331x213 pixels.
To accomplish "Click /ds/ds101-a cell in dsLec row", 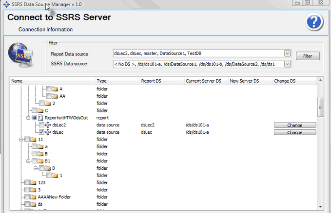I will click(197, 132).
